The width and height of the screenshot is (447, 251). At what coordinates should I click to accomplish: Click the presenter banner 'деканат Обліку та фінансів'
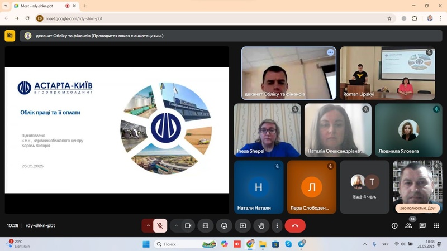[231, 36]
